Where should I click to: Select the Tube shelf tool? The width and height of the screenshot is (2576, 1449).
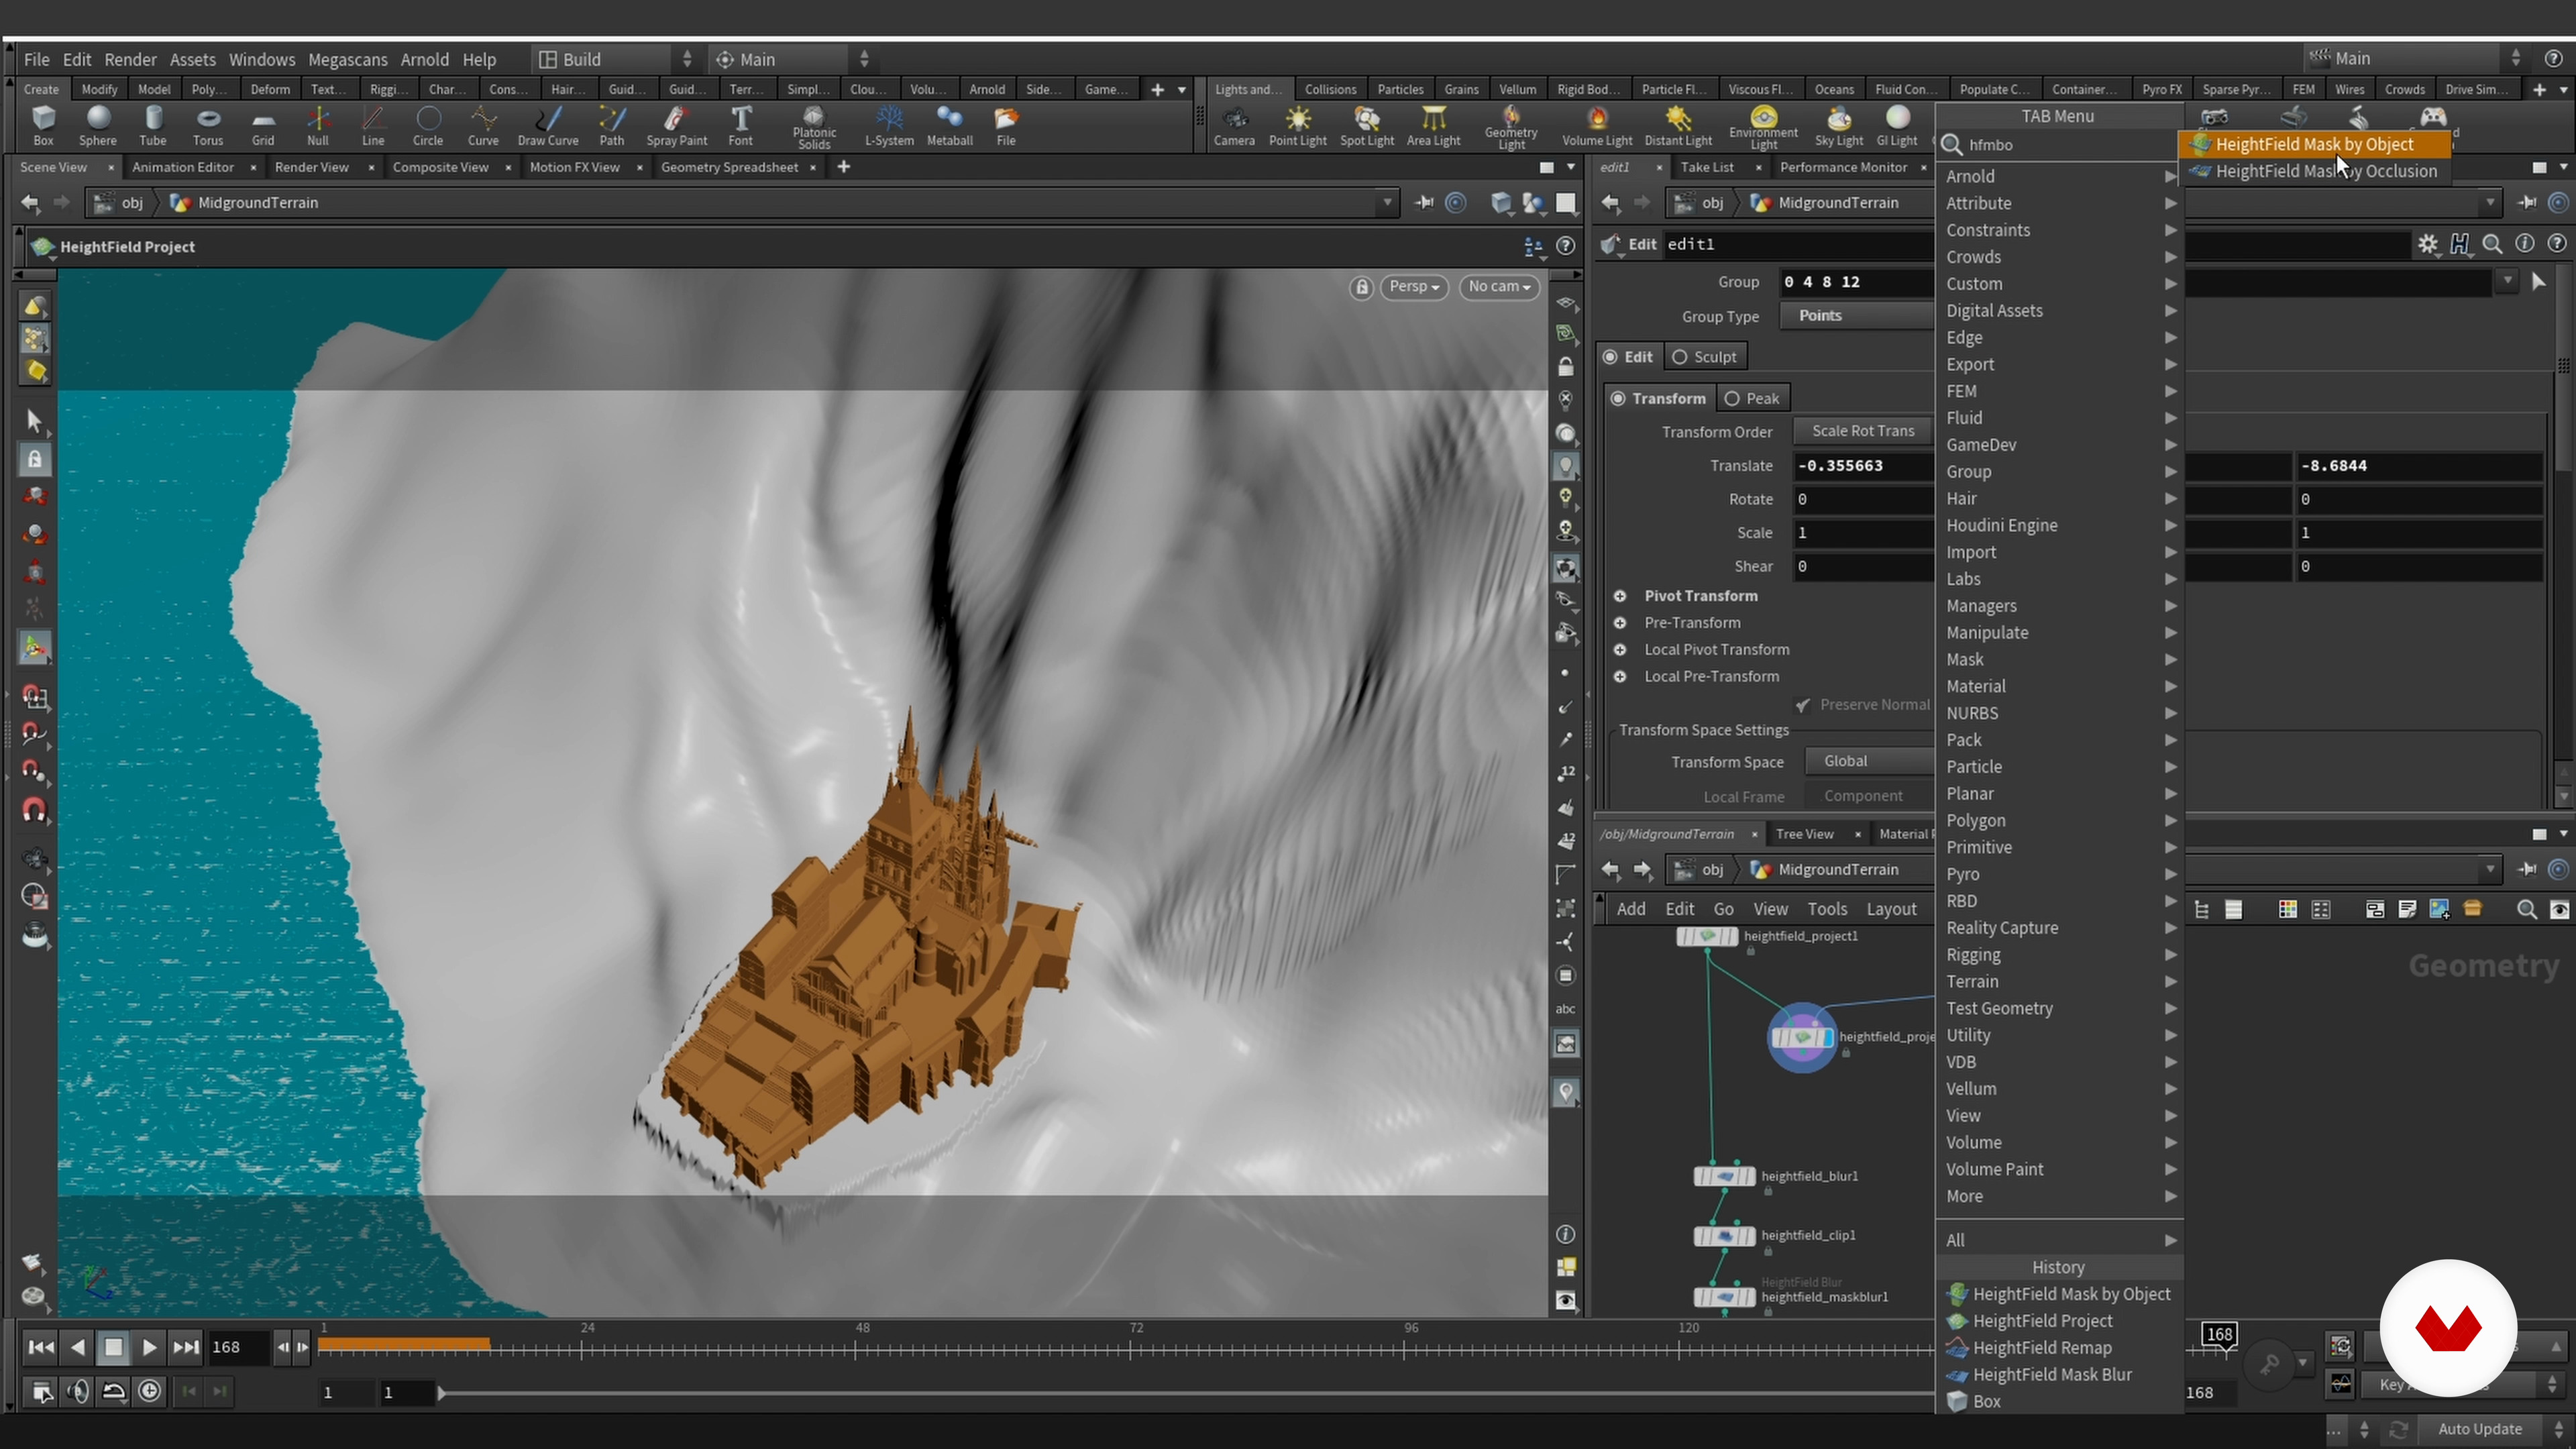coord(152,126)
